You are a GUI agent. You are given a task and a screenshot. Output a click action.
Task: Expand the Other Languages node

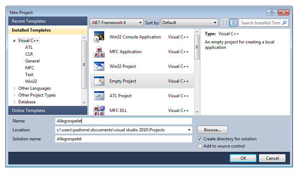[14, 88]
